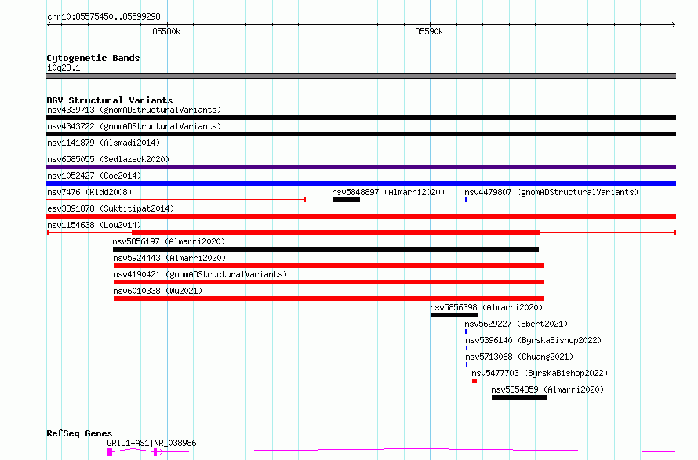The width and height of the screenshot is (698, 460).
Task: Select the nsv7476 (Kidd2008) label
Action: tap(89, 192)
